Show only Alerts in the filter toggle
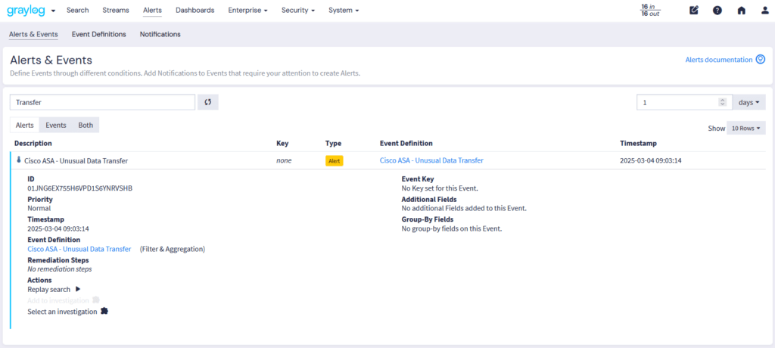This screenshot has height=348, width=775. [25, 125]
